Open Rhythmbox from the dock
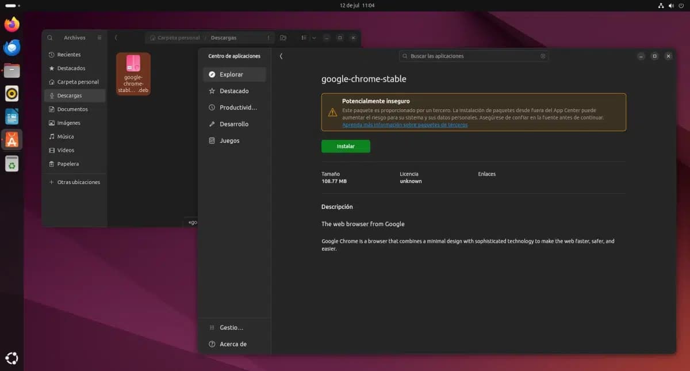The width and height of the screenshot is (690, 371). point(11,93)
